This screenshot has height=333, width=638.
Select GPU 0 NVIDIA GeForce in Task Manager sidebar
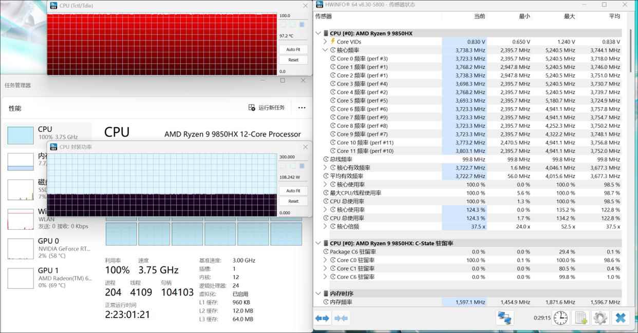[x=47, y=248]
